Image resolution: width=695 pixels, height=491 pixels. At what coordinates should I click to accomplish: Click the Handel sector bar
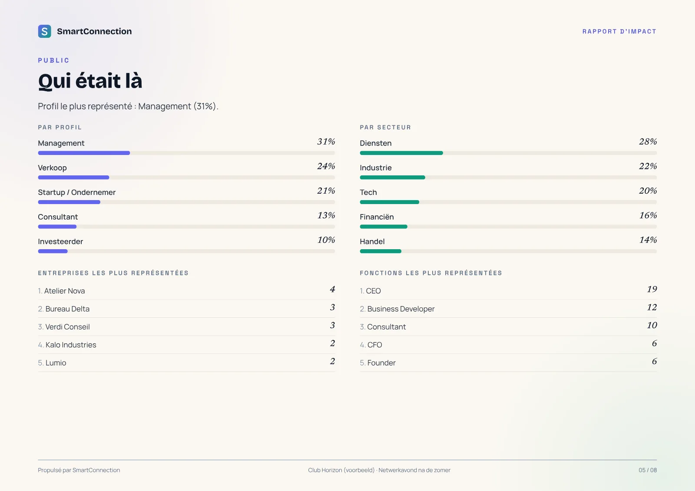click(x=508, y=251)
